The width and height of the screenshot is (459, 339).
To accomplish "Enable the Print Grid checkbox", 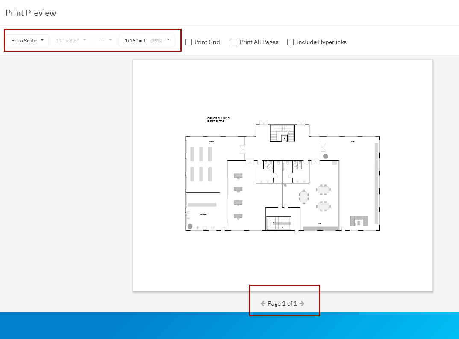I will click(189, 42).
